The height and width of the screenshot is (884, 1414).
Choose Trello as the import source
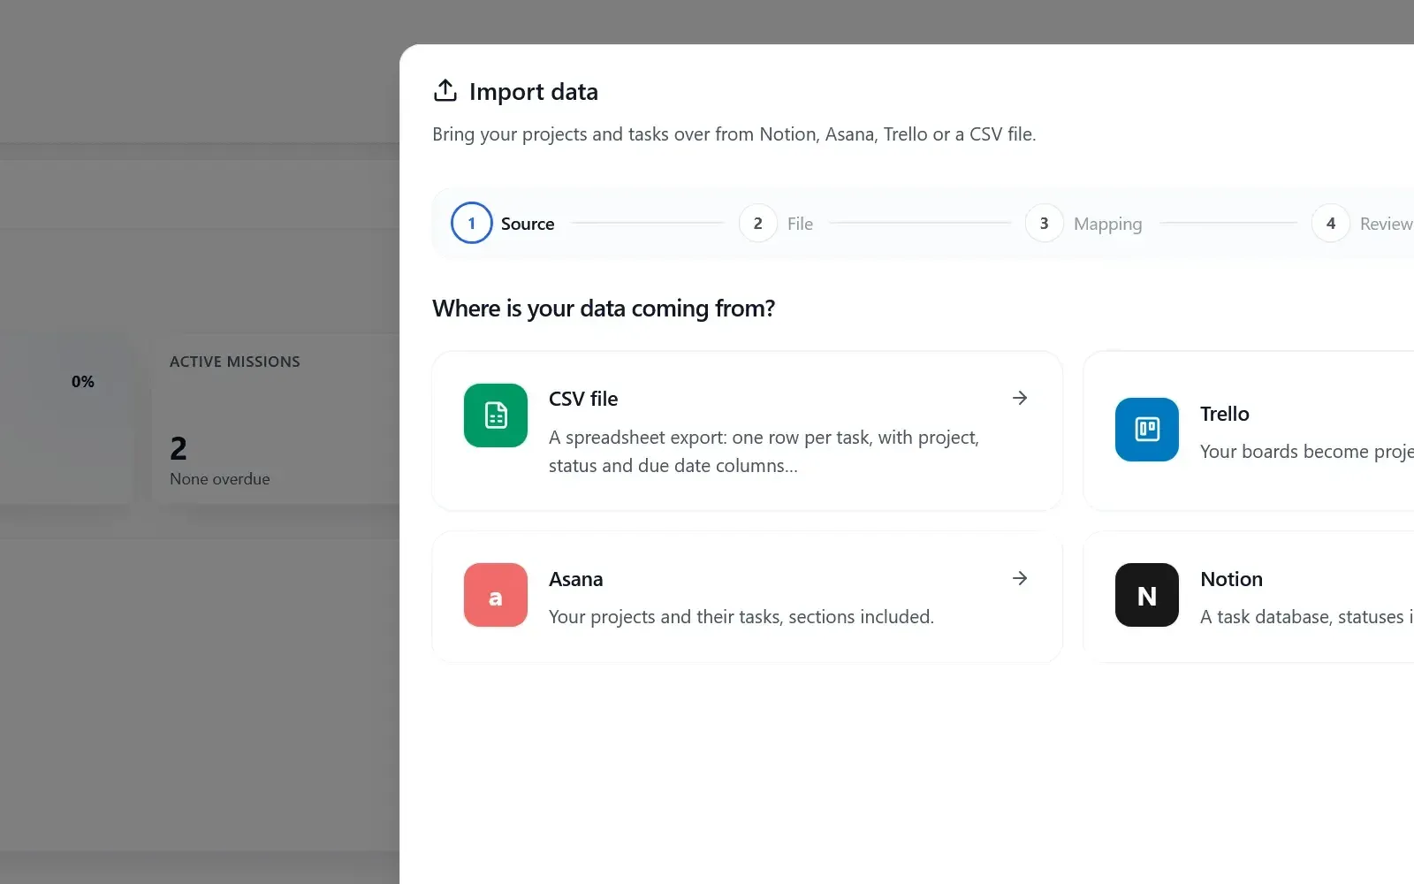coord(1249,431)
